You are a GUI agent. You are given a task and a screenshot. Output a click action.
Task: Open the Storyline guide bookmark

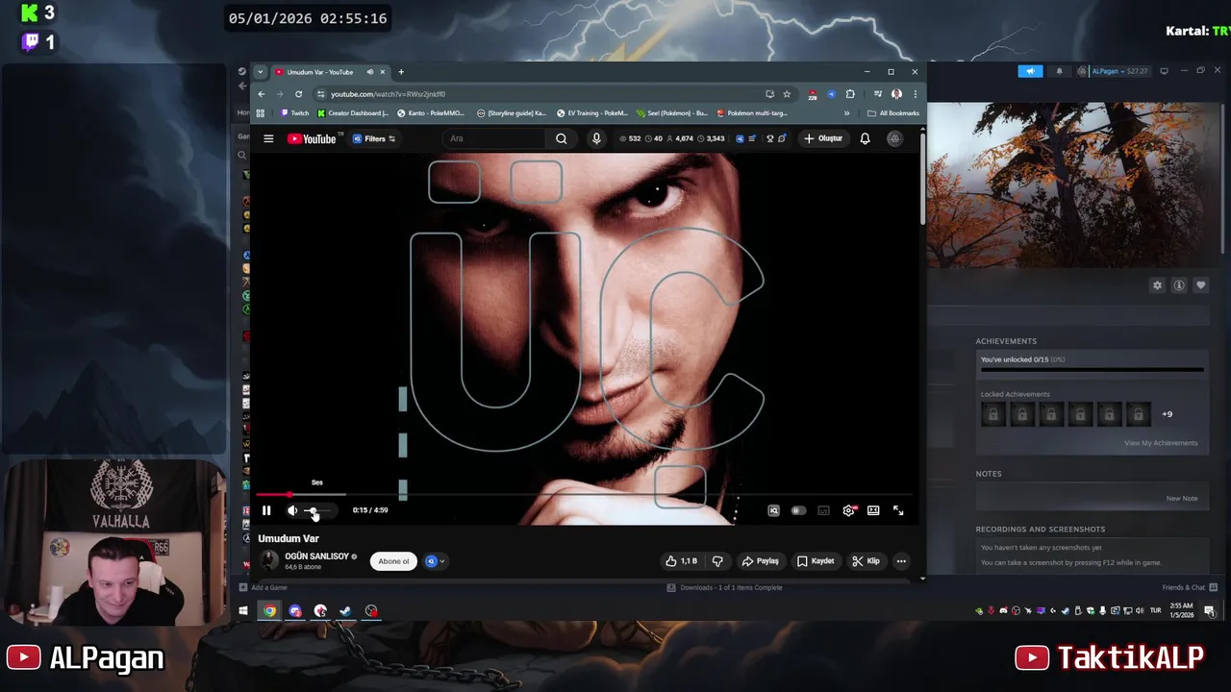tap(512, 113)
